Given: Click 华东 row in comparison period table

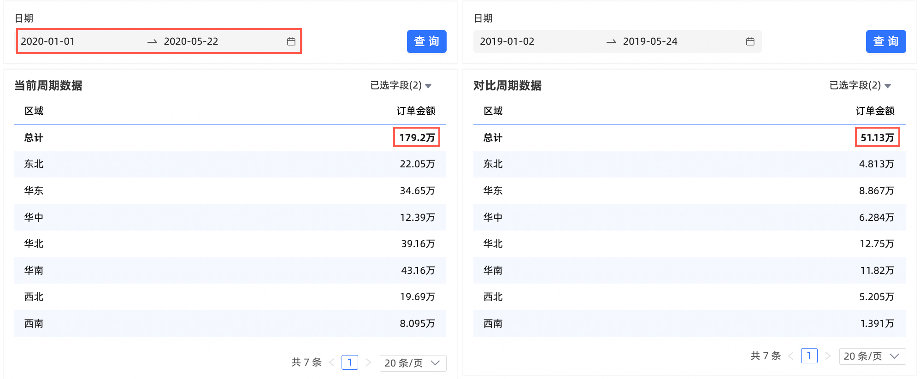Looking at the screenshot, I should point(690,191).
